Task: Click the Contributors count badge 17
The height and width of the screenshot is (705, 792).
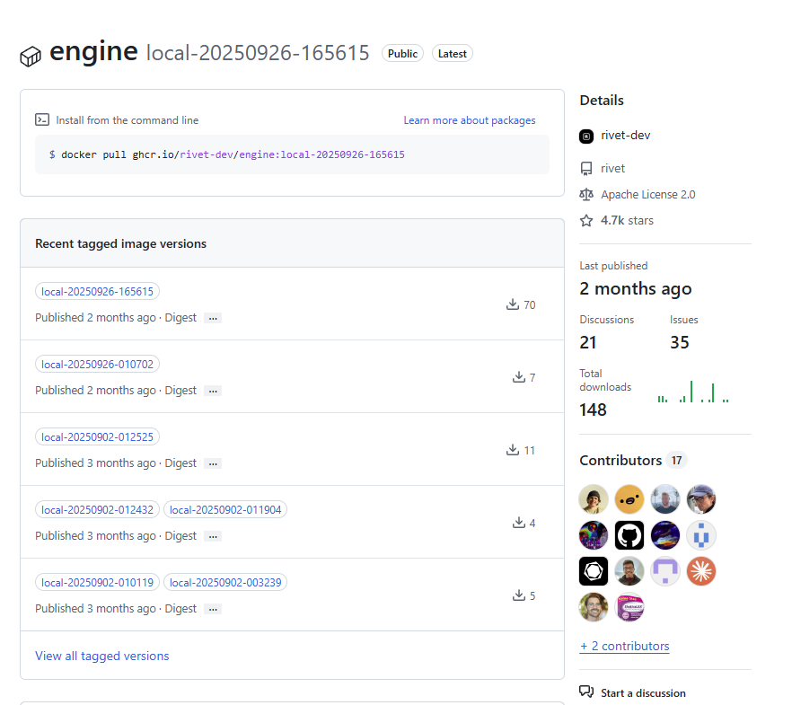Action: (676, 460)
